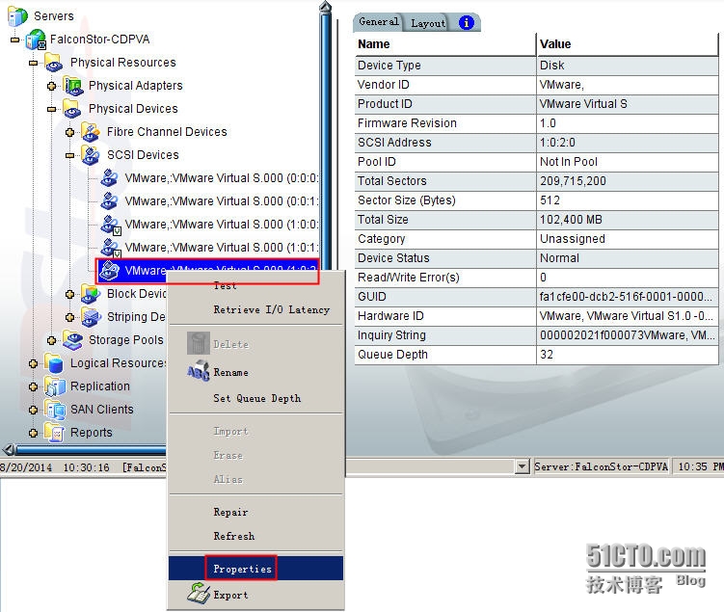
Task: Choose Retrieve I/O Latency menu item
Action: click(255, 309)
